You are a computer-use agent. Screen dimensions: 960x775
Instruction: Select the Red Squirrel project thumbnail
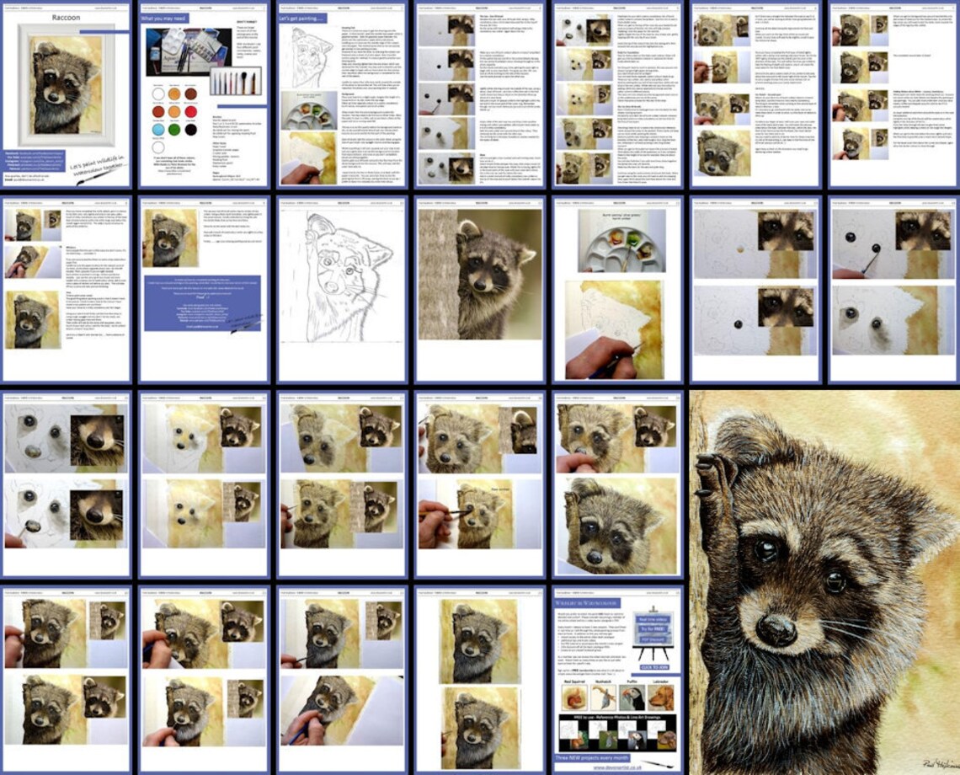(x=574, y=697)
